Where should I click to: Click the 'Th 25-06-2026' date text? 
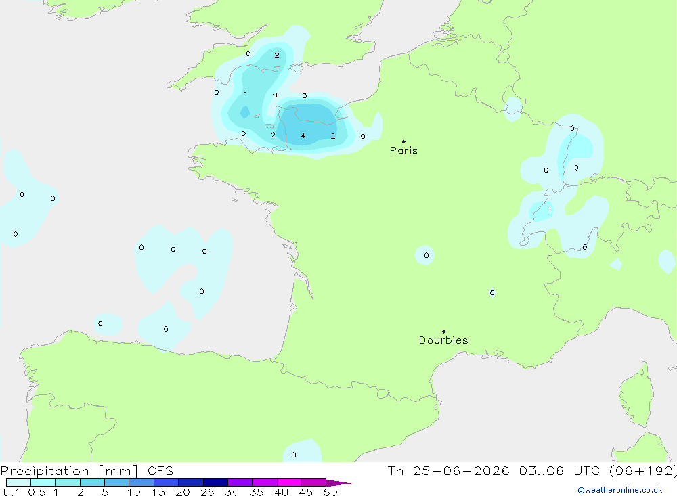point(448,471)
